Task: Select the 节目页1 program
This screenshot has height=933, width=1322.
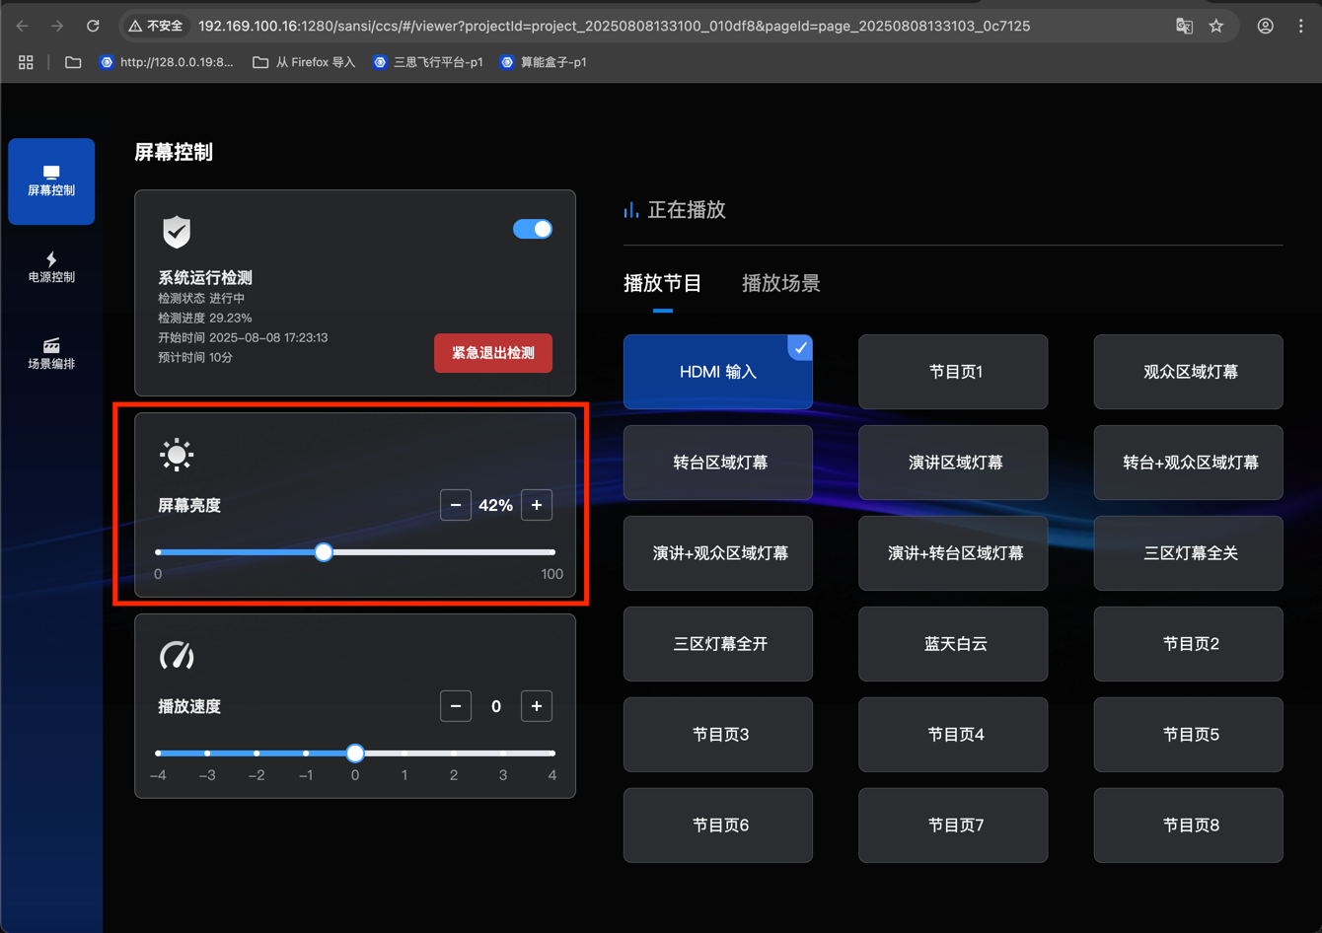Action: (953, 372)
